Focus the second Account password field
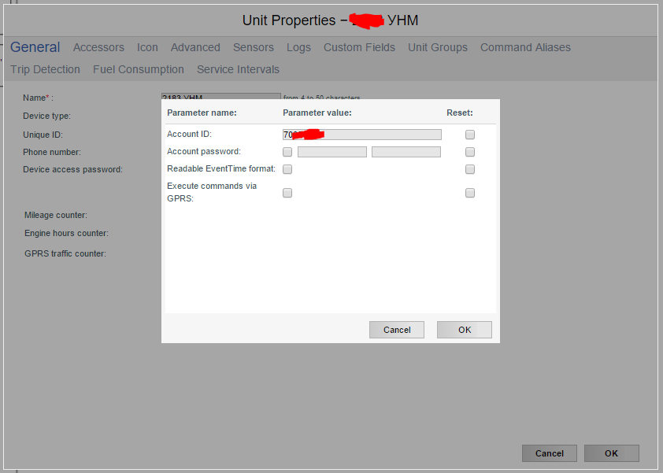This screenshot has width=663, height=473. click(406, 152)
